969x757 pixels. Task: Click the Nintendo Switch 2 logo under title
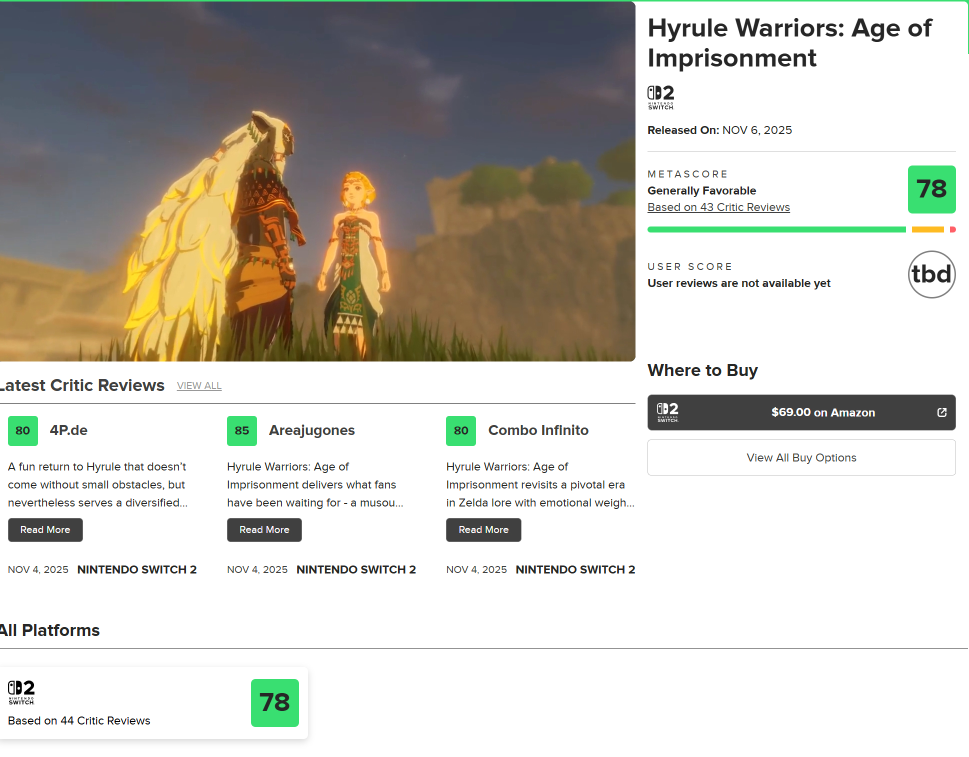[660, 97]
